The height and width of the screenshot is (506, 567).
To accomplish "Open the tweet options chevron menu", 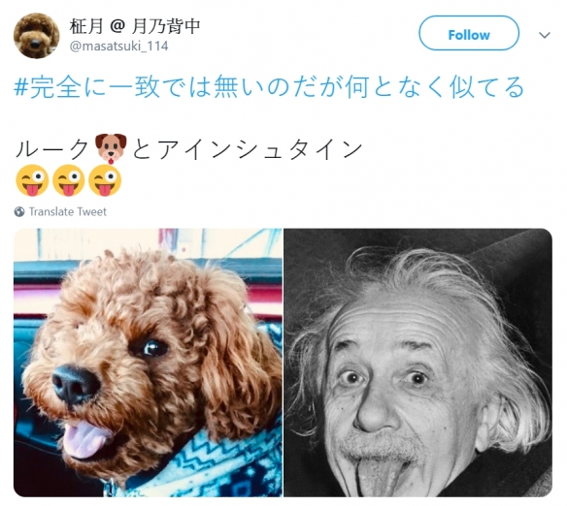I will pos(545,35).
